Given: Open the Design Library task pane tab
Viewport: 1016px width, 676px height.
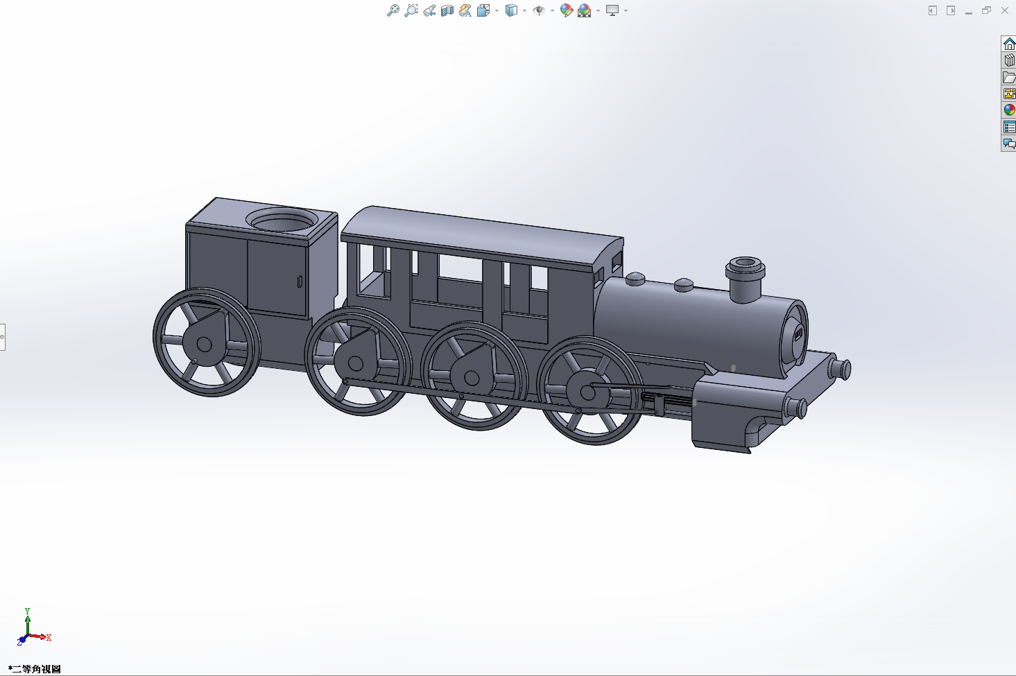Looking at the screenshot, I should (x=1009, y=60).
